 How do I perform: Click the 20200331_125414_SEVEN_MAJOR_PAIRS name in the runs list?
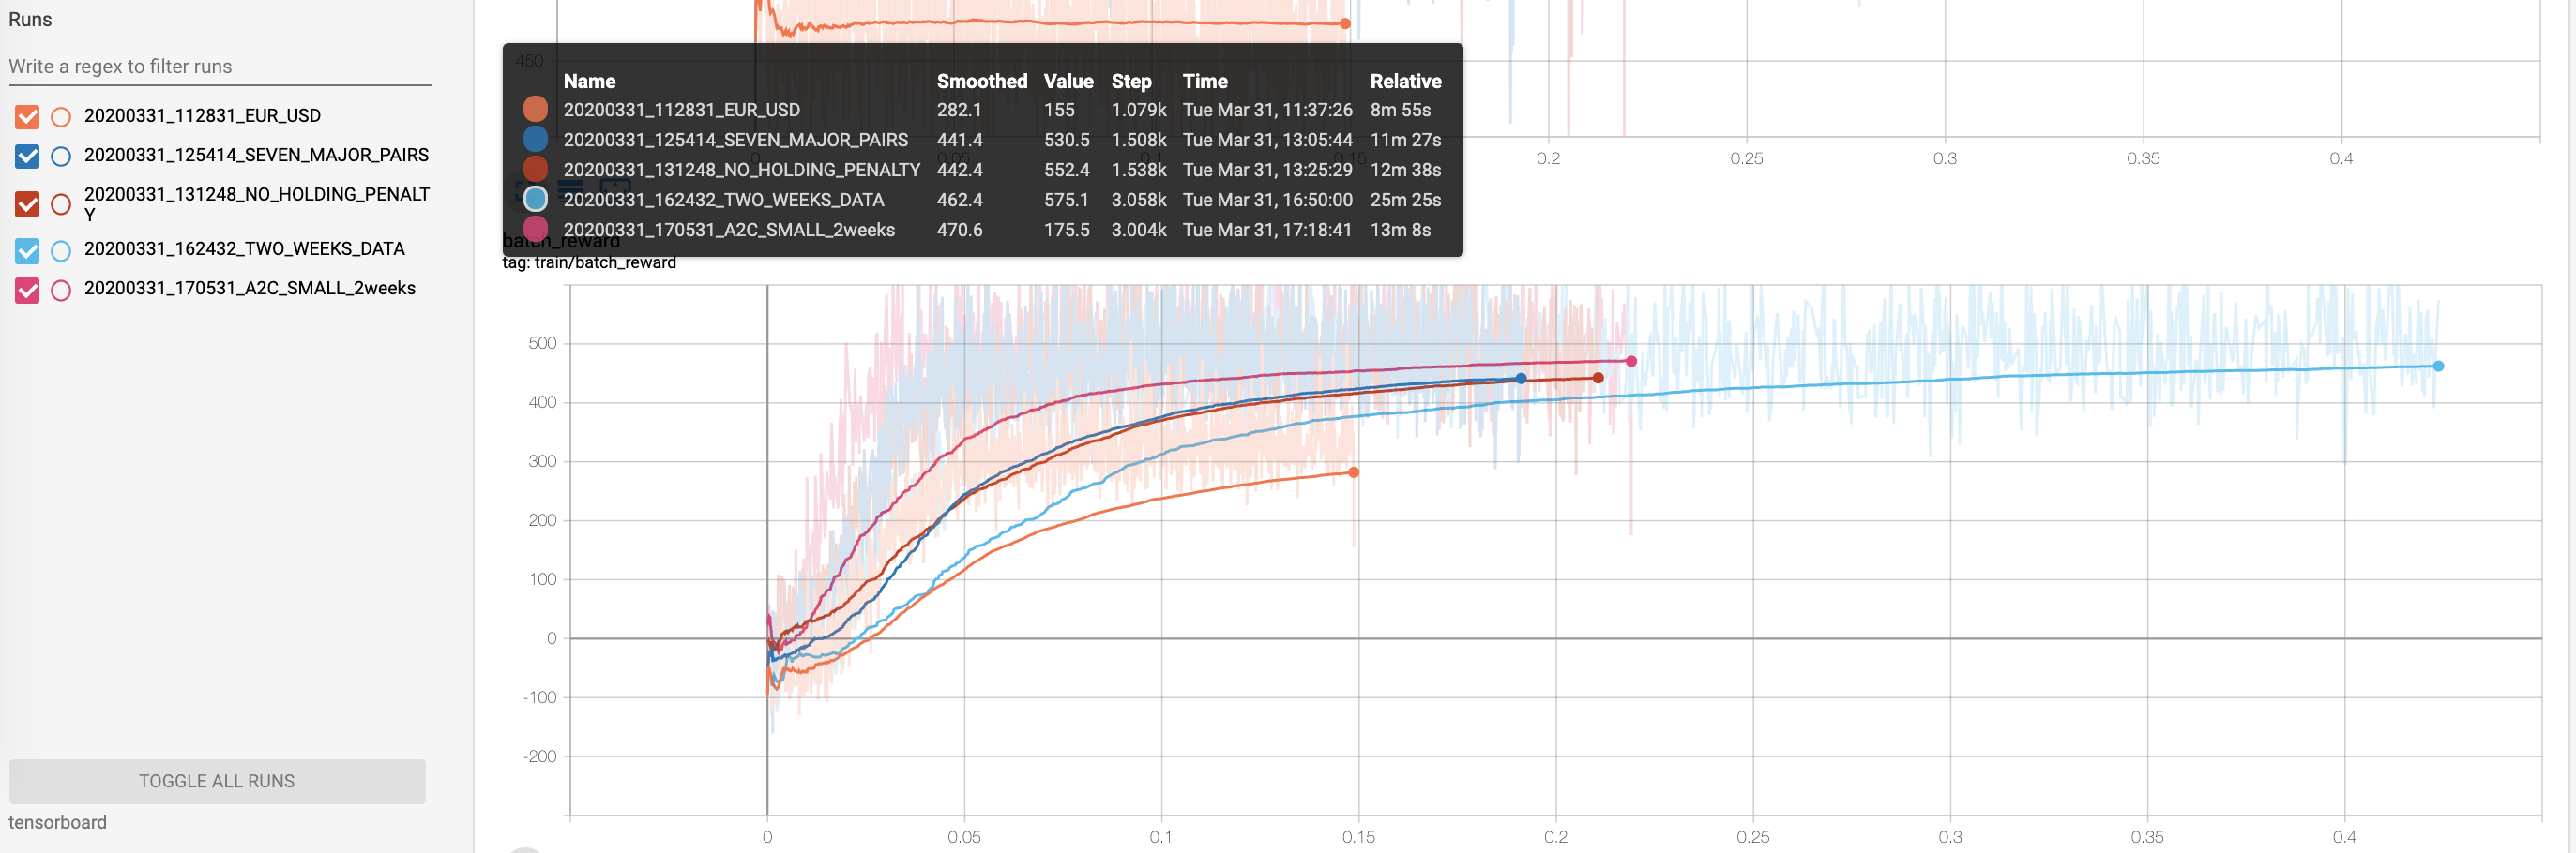256,155
